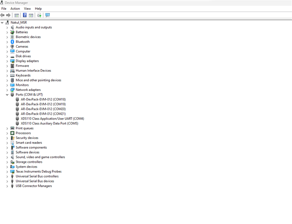This screenshot has height=224, width=292.
Task: Open the View menu
Action: click(x=28, y=8)
